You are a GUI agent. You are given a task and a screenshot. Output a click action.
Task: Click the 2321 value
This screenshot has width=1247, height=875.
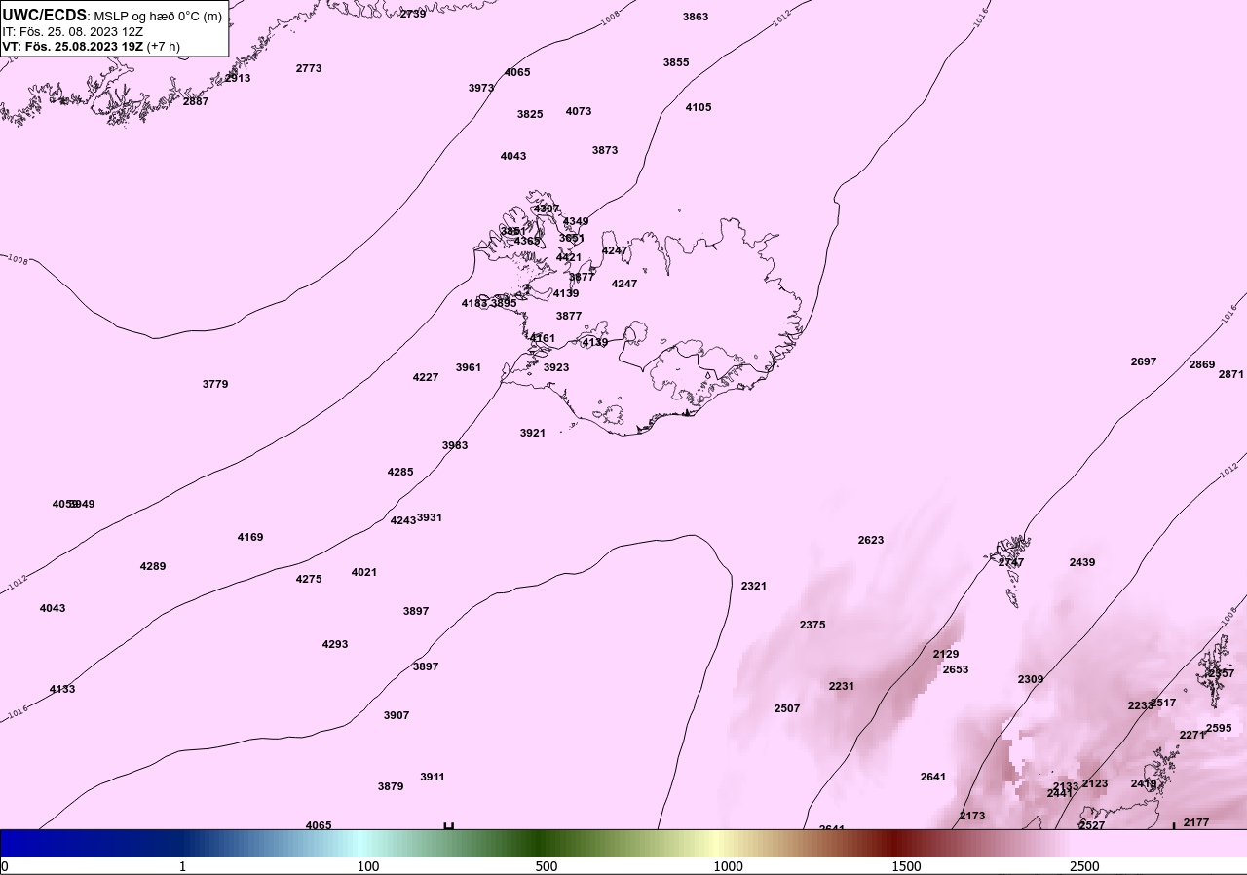(x=754, y=586)
